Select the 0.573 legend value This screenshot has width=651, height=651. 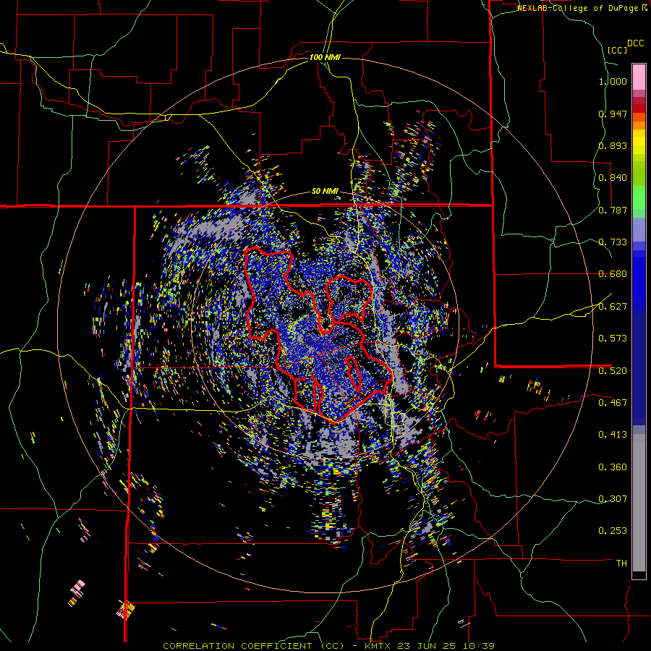[x=613, y=339]
